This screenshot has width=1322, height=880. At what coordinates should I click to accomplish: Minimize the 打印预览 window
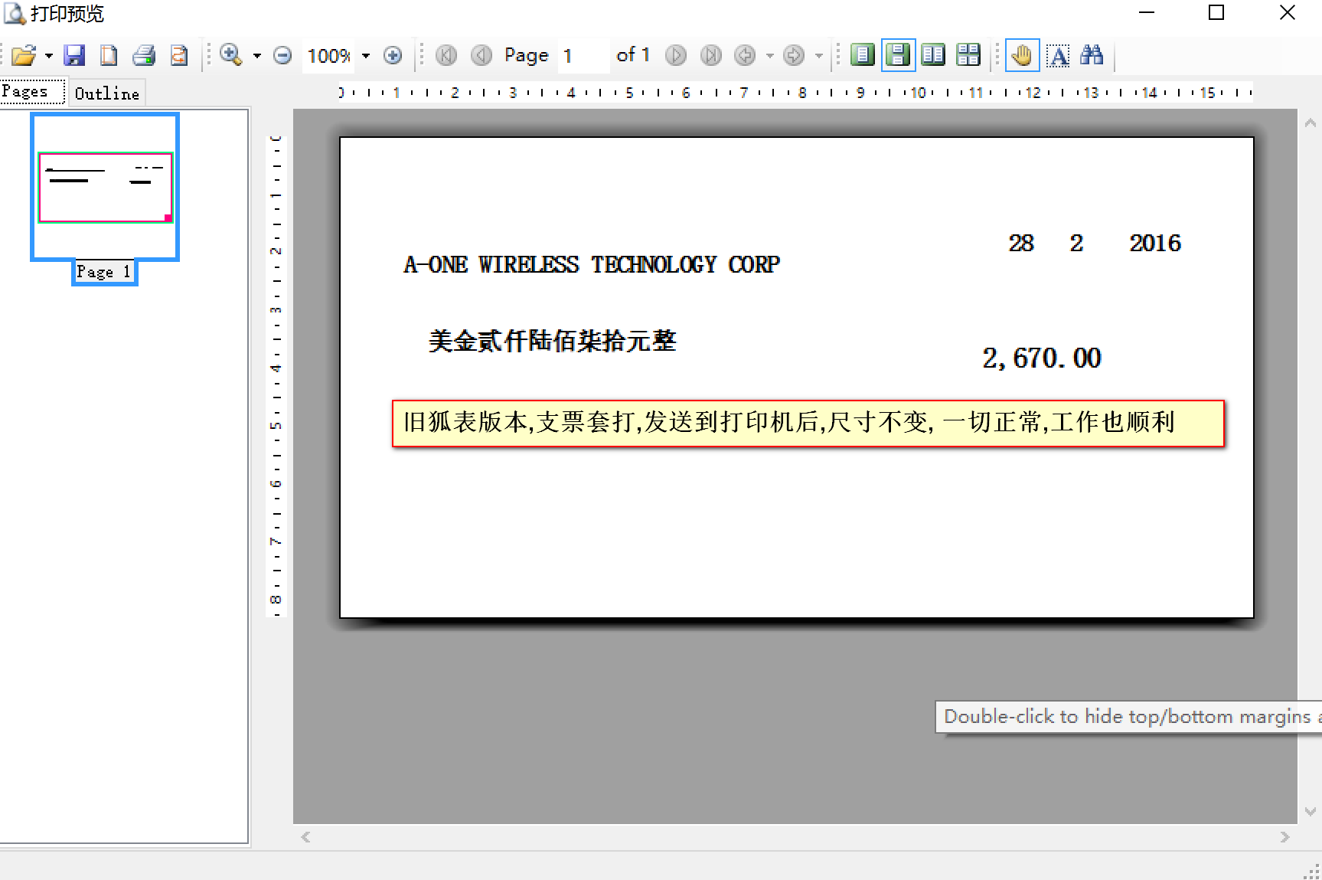tap(1147, 12)
